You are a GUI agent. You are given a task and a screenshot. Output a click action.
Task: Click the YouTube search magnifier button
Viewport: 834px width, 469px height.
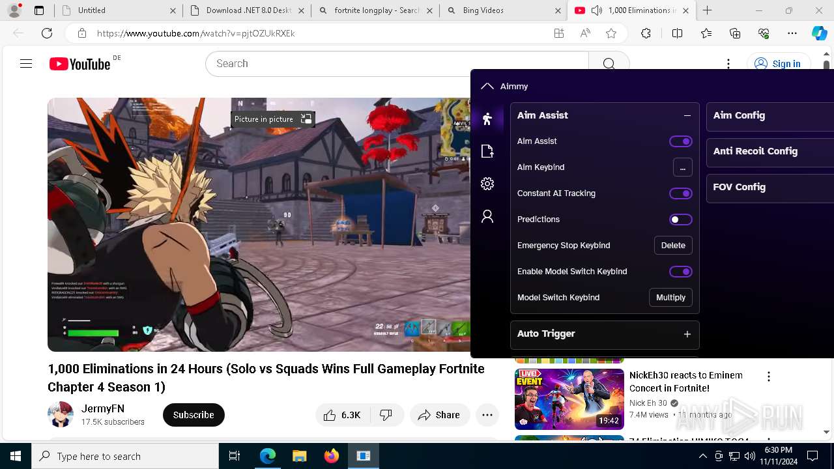(609, 64)
